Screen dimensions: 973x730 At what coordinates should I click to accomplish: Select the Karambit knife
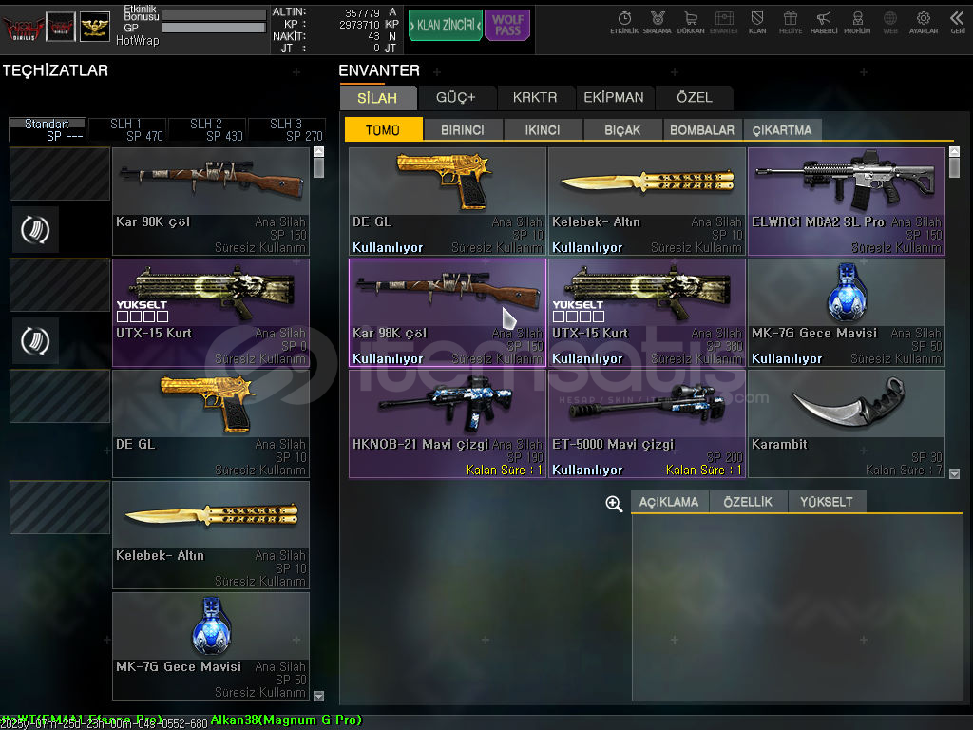pyautogui.click(x=847, y=424)
